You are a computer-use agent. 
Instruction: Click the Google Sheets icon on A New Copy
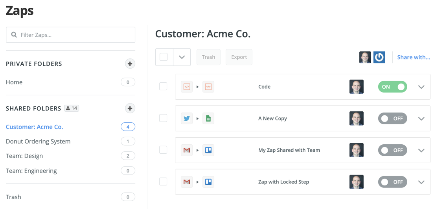click(x=208, y=118)
